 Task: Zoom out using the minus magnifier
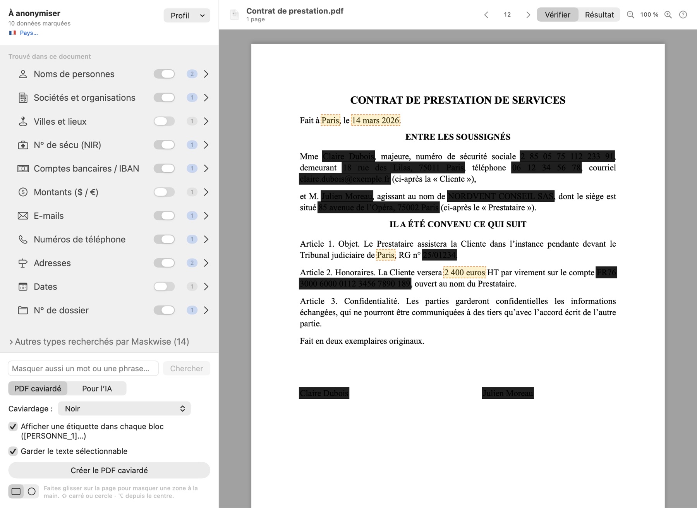[630, 15]
